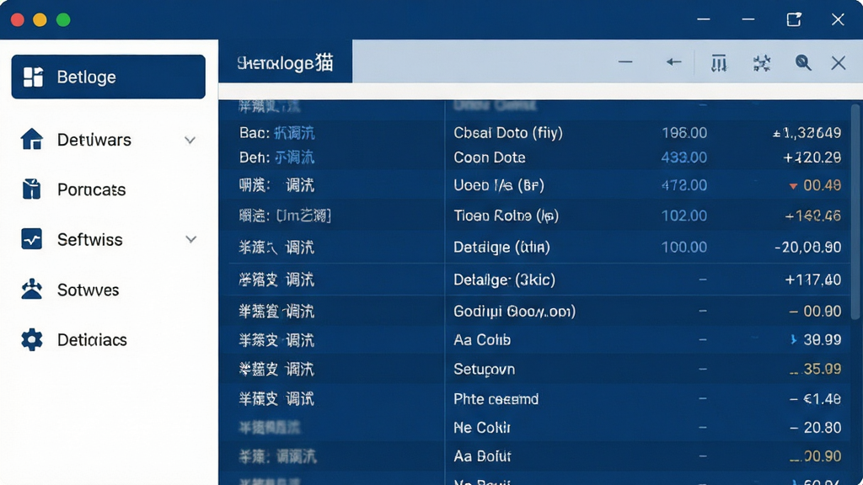The image size is (863, 485).
Task: Click the Cbsal Doto (fiiy) row label
Action: [x=508, y=132]
